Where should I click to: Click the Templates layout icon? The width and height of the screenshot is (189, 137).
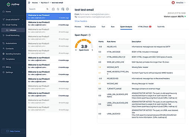(3, 59)
